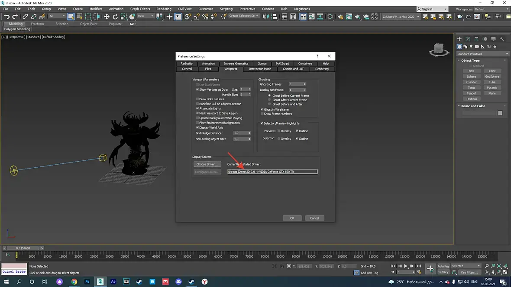
Task: Click the Undo arrow in main toolbar
Action: click(6, 16)
